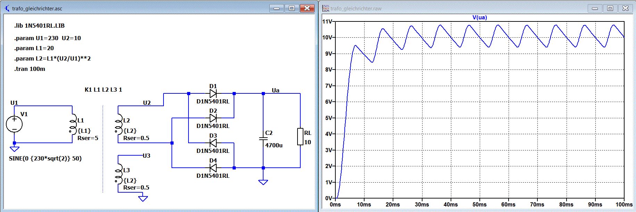Select diode D2 symbol

click(213, 118)
